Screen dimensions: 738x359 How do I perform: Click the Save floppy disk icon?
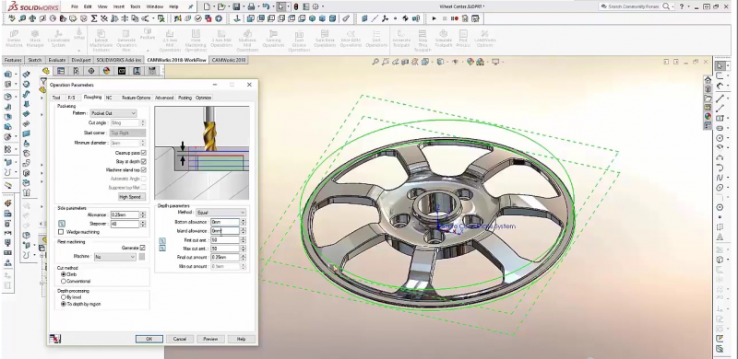point(236,6)
